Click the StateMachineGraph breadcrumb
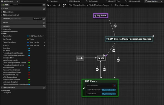This screenshot has width=164, height=105. tap(99, 5)
